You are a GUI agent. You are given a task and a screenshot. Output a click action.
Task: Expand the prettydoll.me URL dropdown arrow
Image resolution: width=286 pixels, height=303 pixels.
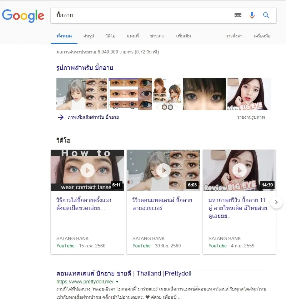click(x=117, y=282)
